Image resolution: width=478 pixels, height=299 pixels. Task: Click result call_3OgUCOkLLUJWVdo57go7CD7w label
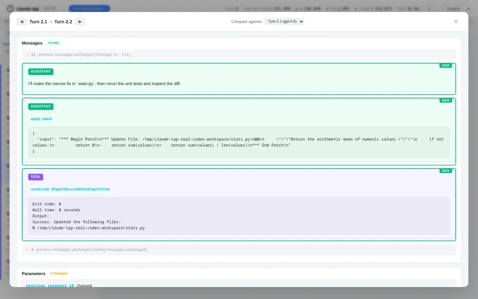tap(70, 189)
